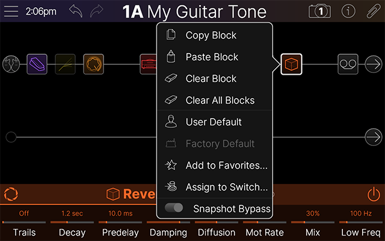Screen dimensions: 385x241
Task: Toggle the Snapshot Bypass switch
Action: [174, 208]
